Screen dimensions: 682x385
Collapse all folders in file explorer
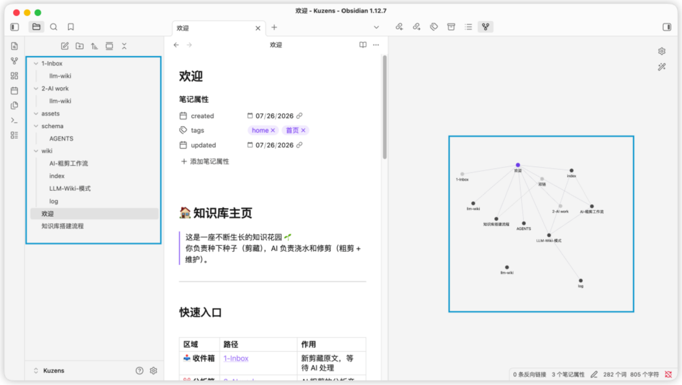124,46
